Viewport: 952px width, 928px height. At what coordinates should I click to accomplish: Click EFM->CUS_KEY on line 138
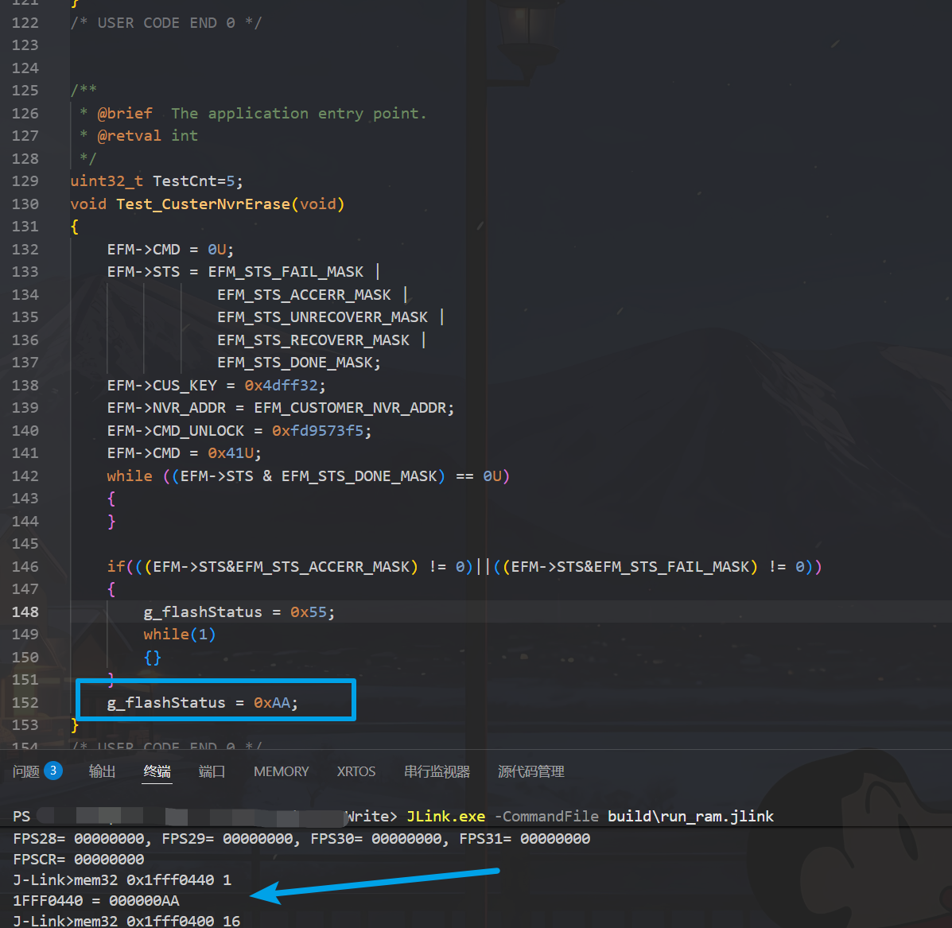(161, 386)
